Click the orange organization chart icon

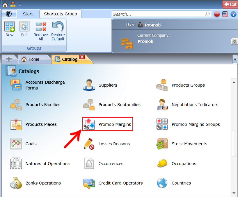pos(13,5)
